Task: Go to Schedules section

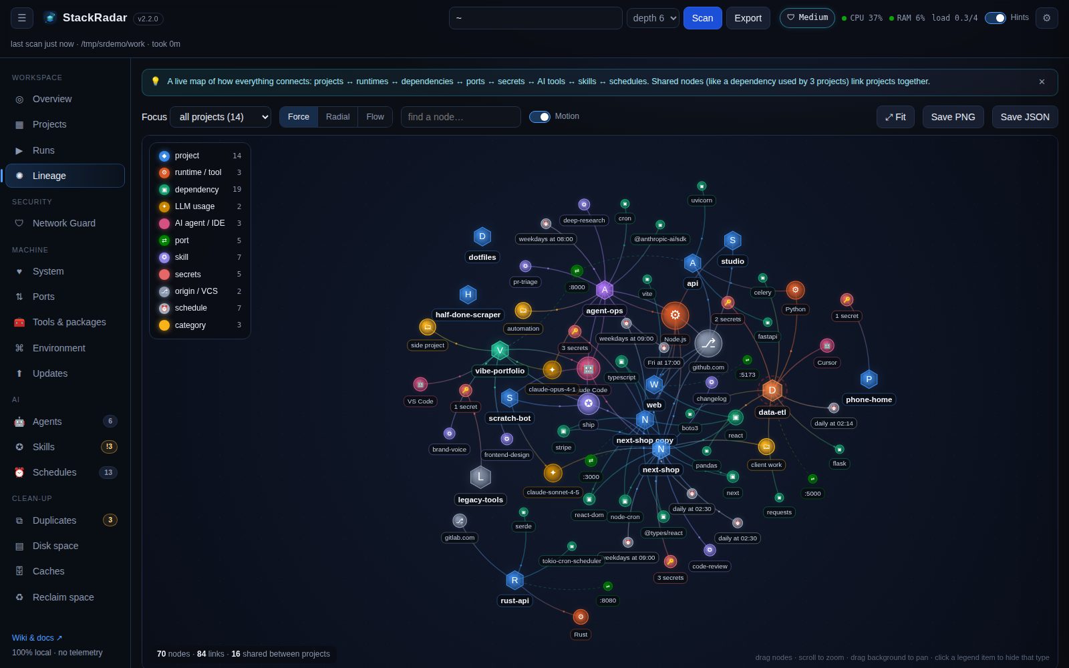Action: (65, 472)
